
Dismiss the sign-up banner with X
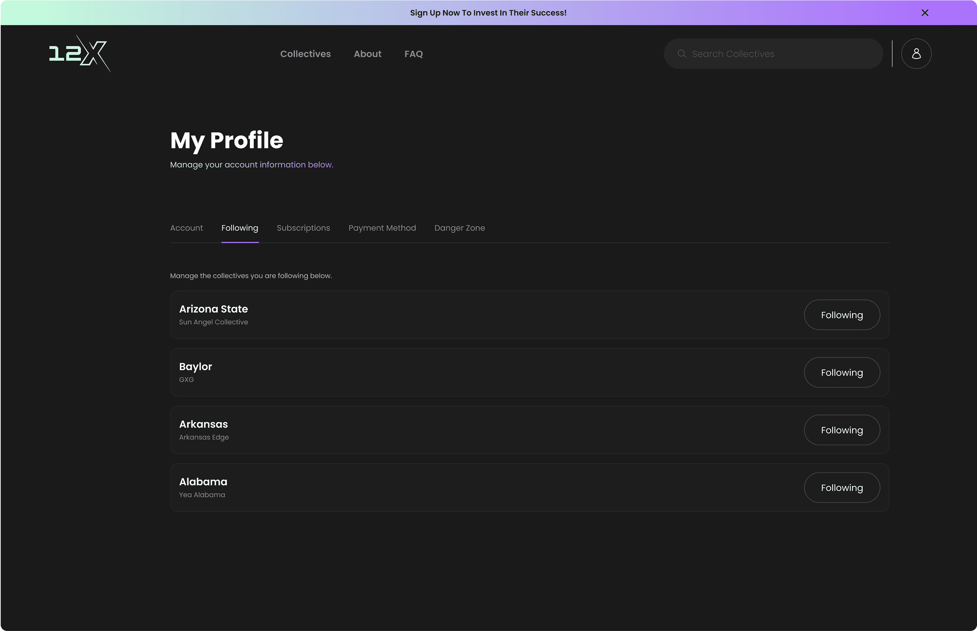[x=925, y=13]
